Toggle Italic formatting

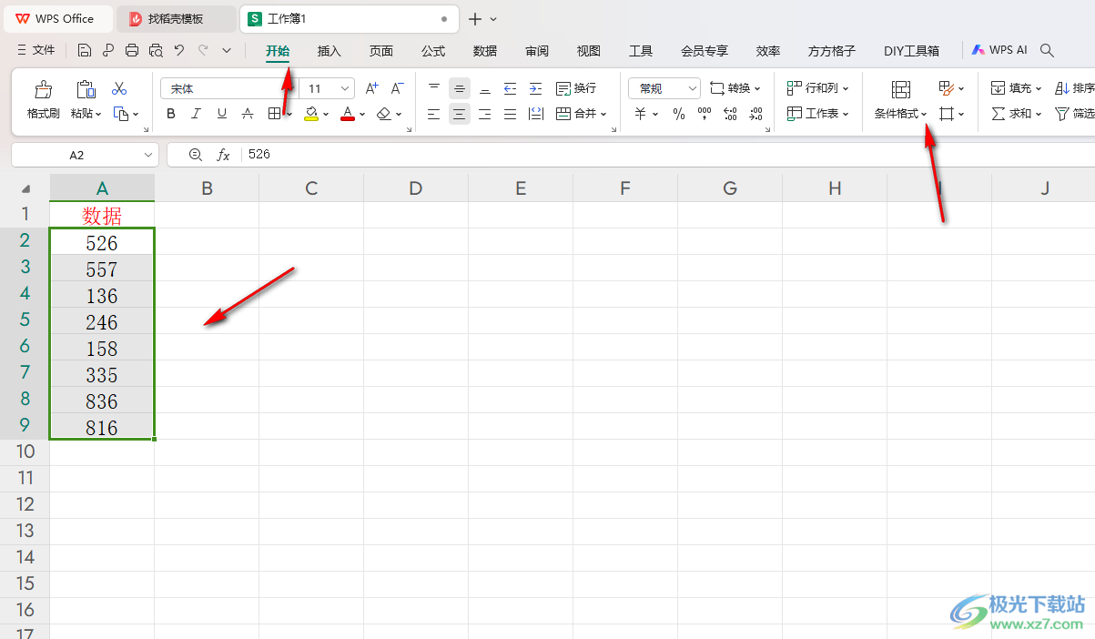coord(196,114)
